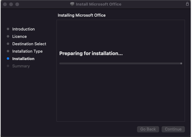Close the installer window
Screen dimensions: 192x137
tap(5, 4)
